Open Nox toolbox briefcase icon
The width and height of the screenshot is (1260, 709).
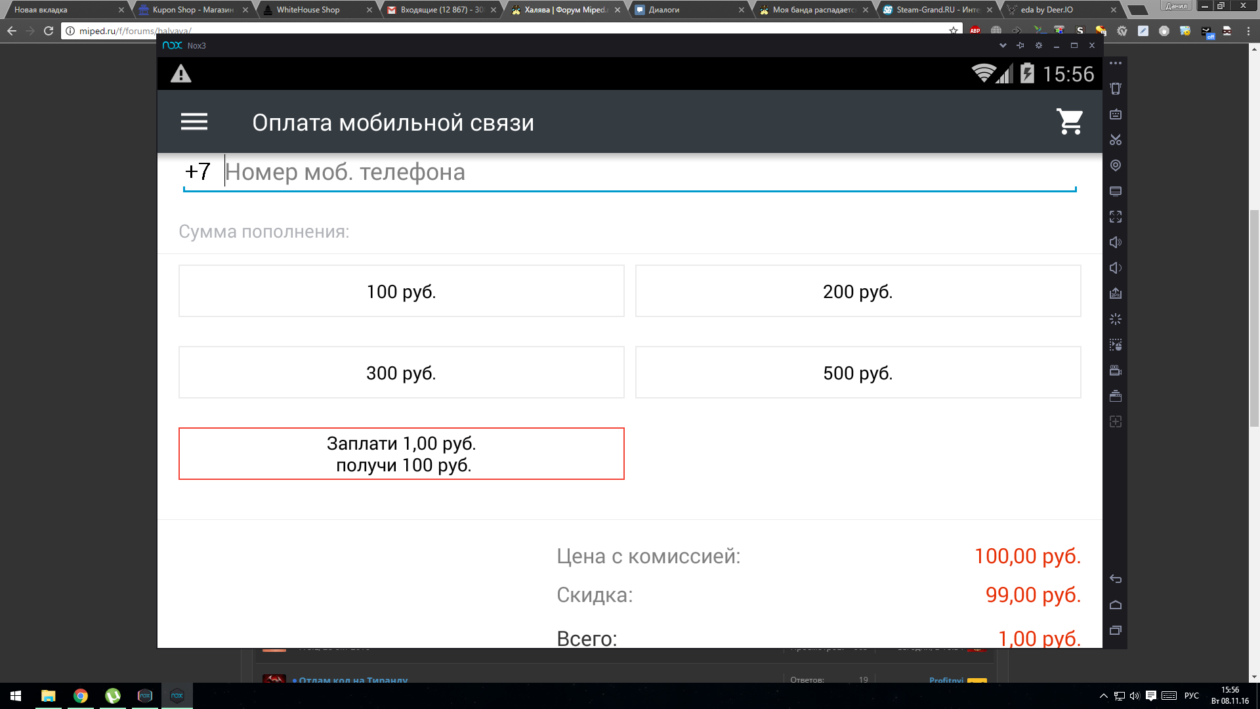[1116, 396]
